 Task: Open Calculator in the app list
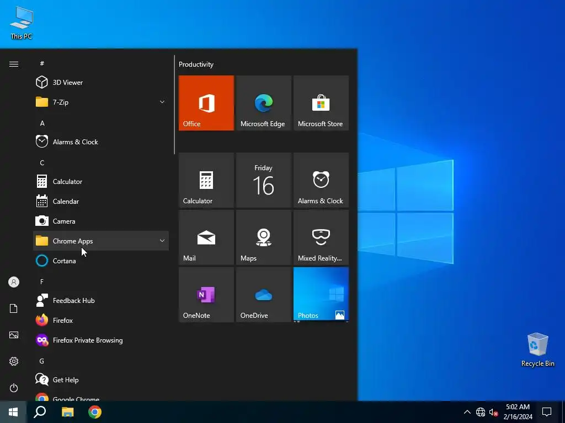click(x=101, y=182)
